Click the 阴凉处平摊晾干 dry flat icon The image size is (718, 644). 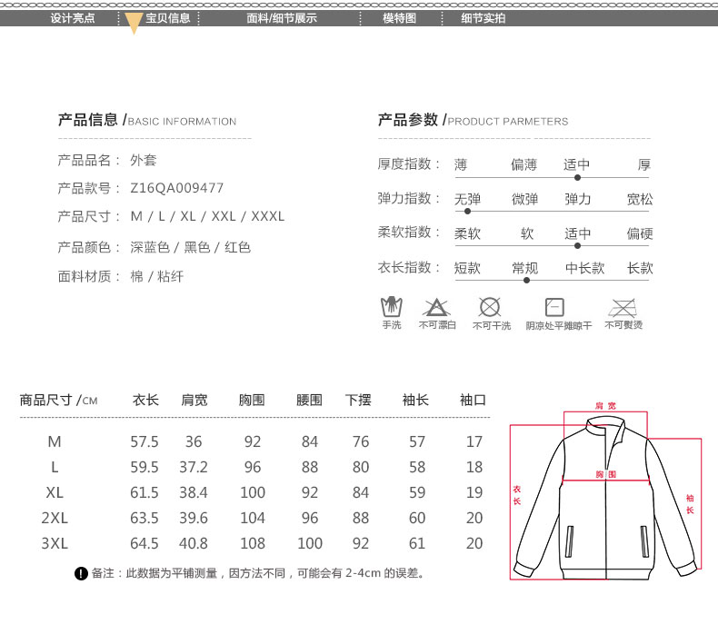pos(554,307)
